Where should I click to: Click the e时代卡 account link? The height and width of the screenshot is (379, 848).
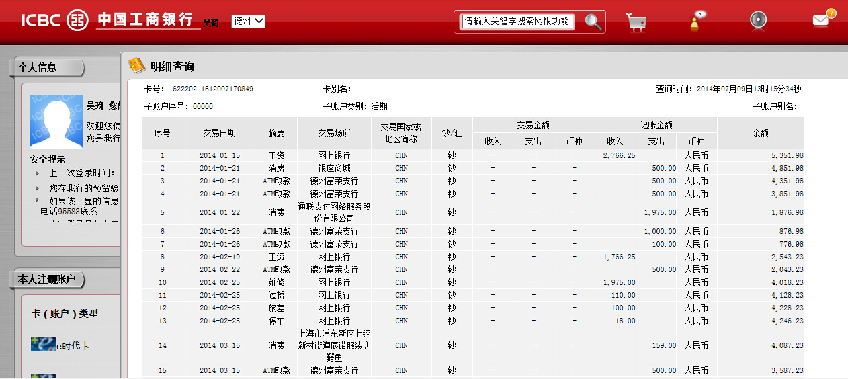click(73, 346)
